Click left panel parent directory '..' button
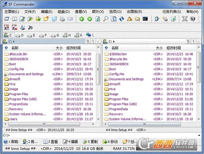The width and height of the screenshot is (204, 154). [x=98, y=41]
